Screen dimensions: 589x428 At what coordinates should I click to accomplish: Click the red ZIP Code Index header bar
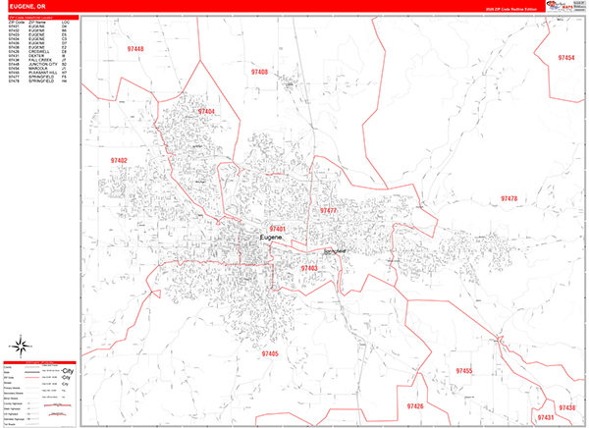coord(43,18)
